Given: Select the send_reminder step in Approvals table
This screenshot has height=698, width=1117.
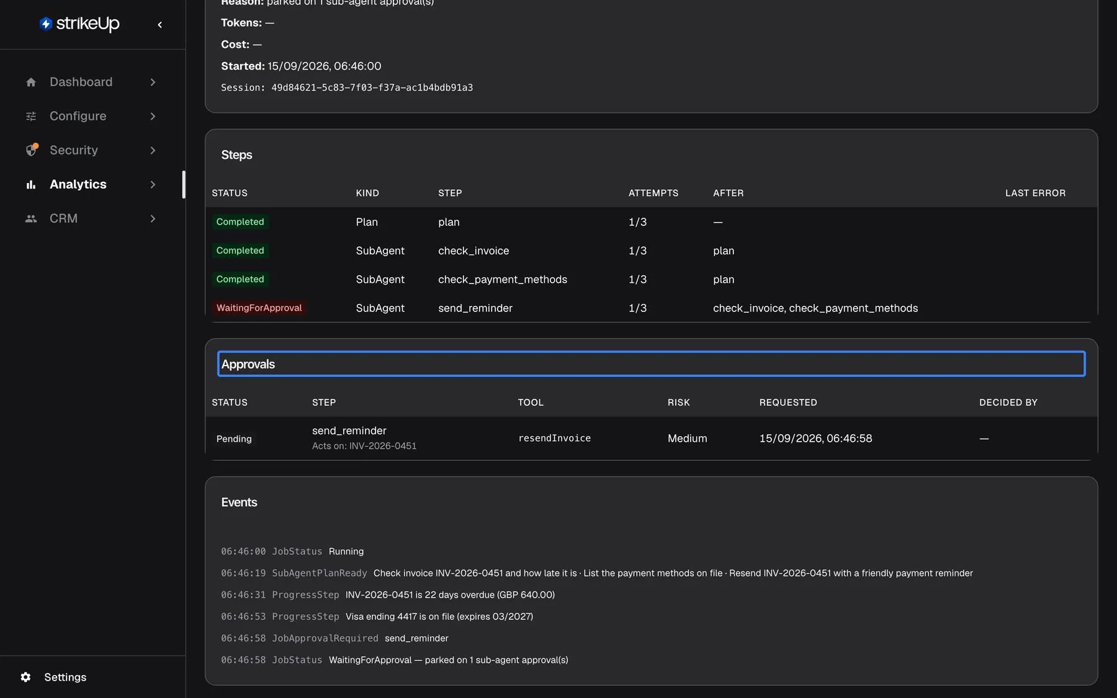Looking at the screenshot, I should [x=349, y=431].
